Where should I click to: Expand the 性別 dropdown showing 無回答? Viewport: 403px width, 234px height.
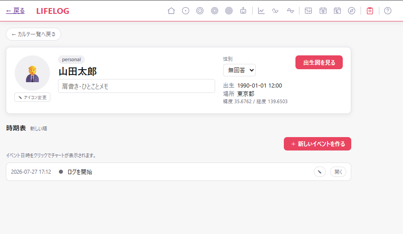point(239,70)
